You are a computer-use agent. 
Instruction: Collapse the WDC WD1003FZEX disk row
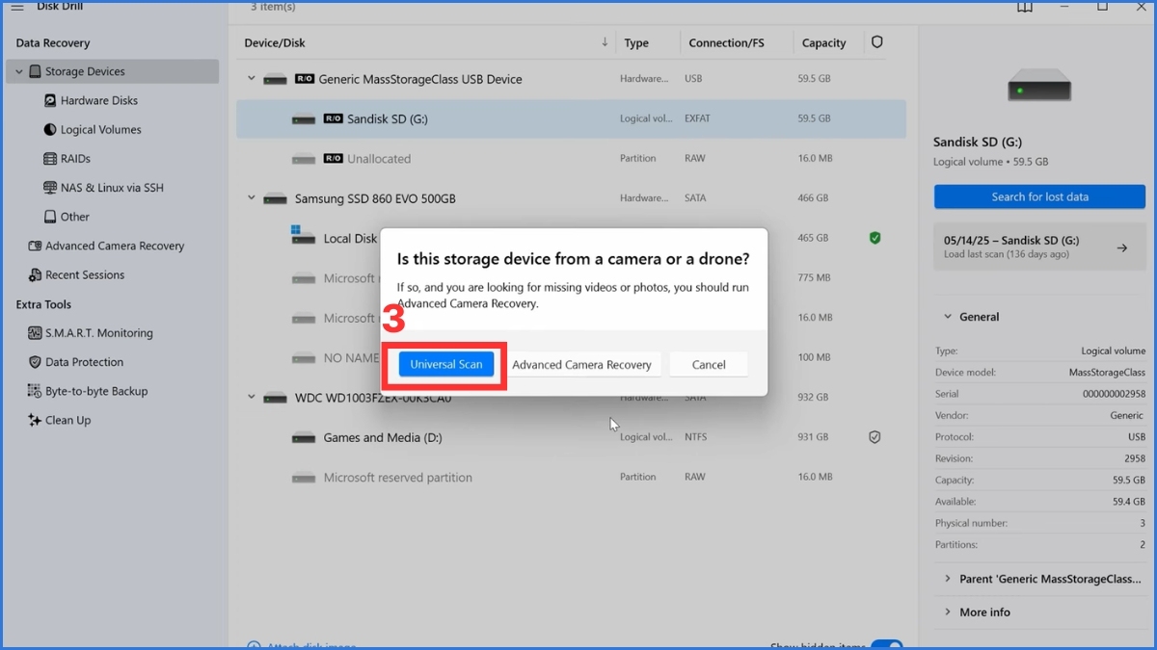252,397
